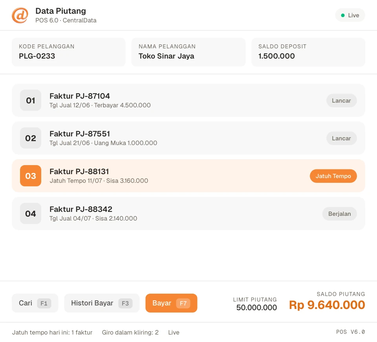Open Histori Bayar F3 button
Screen dimensions: 377x342
(102, 303)
